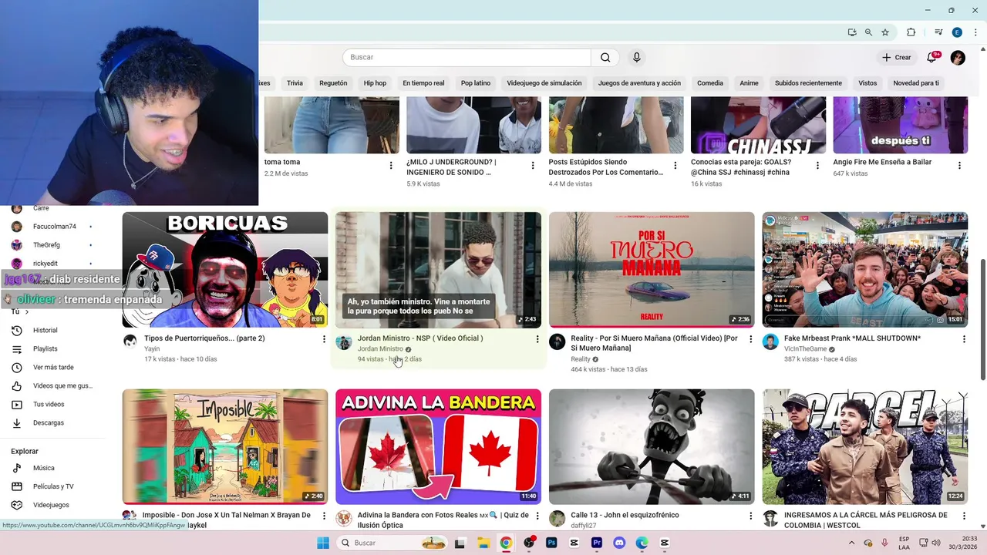The image size is (987, 555).
Task: Open options for Fake Mrbeast Prank video
Action: [x=964, y=339]
